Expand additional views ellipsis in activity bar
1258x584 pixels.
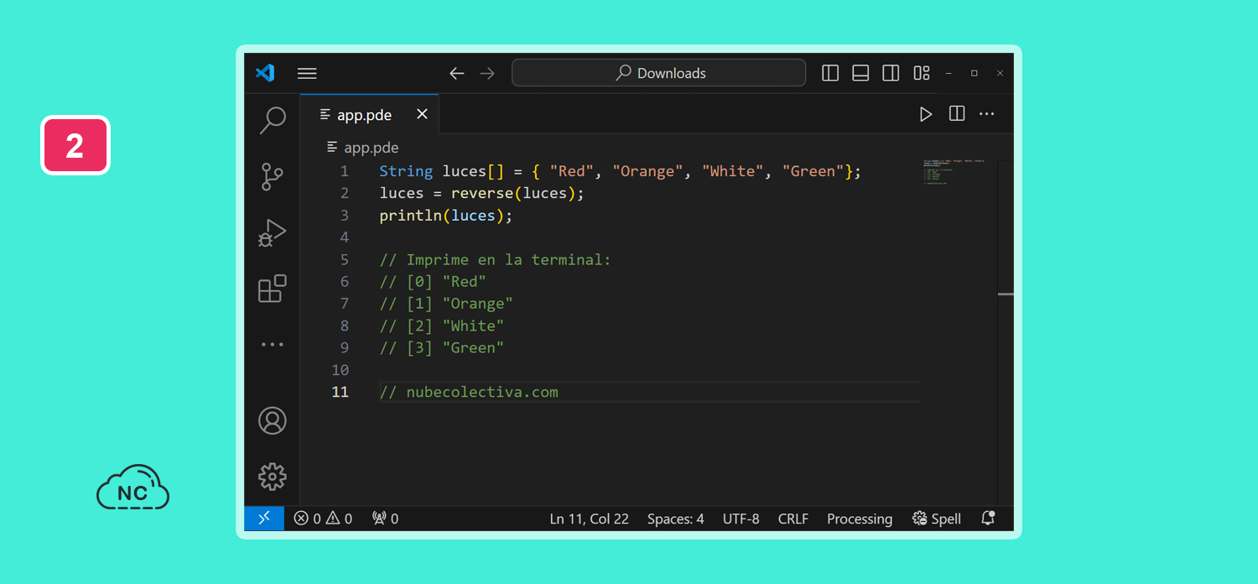(x=272, y=345)
